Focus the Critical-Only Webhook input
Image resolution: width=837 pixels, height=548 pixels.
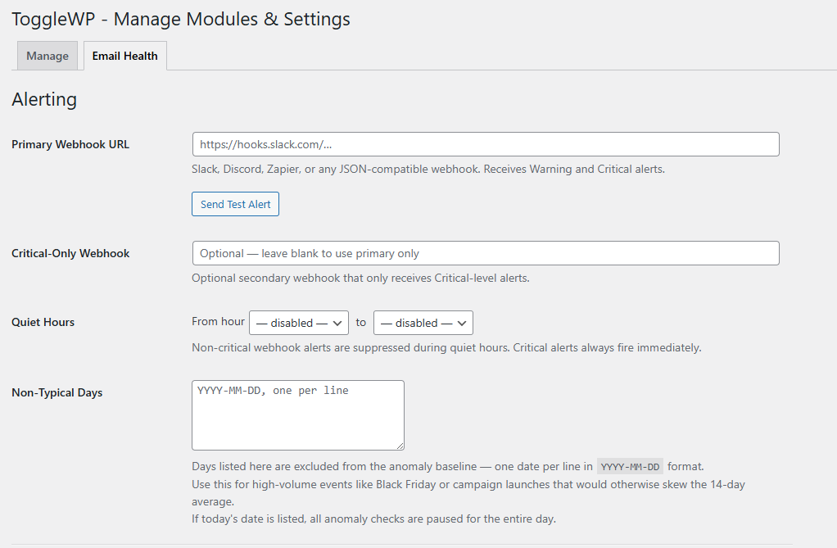pyautogui.click(x=485, y=253)
